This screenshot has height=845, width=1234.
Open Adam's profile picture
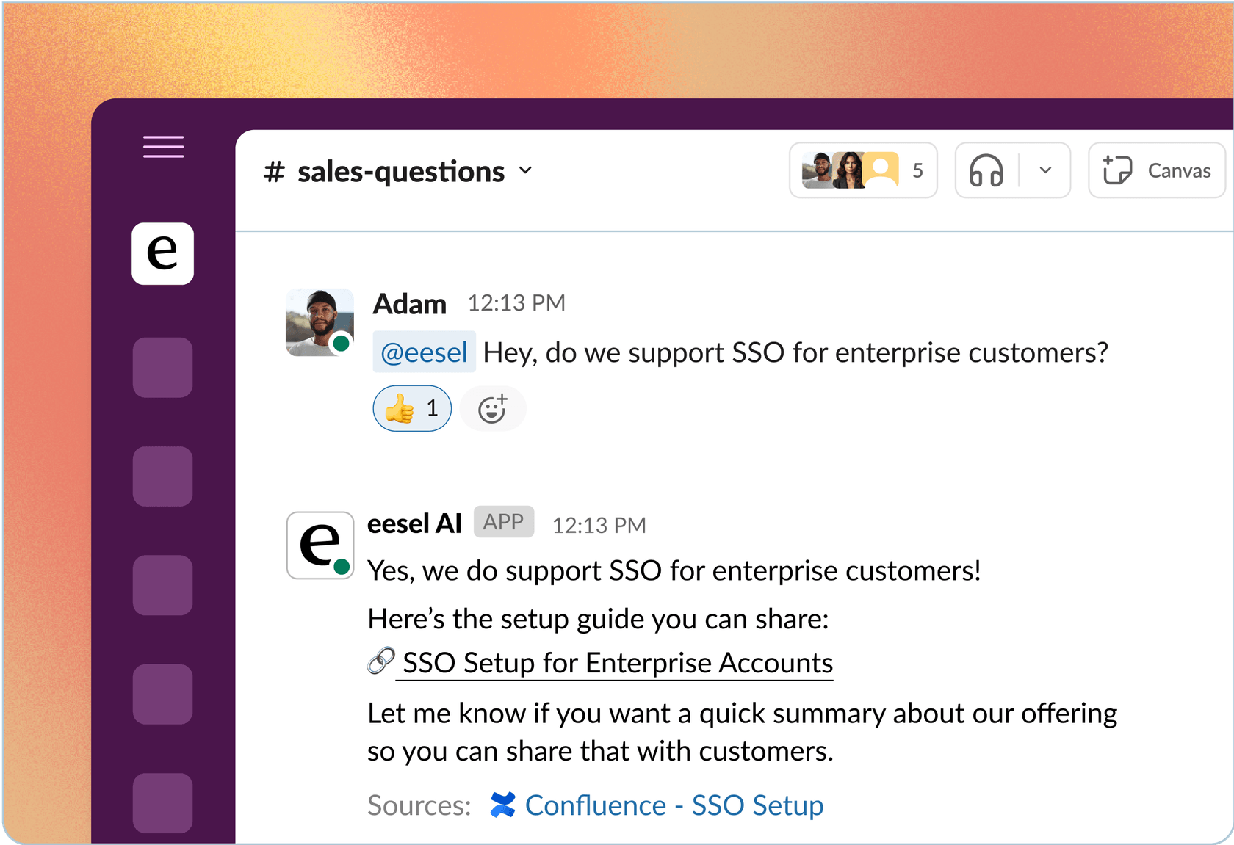(x=320, y=322)
